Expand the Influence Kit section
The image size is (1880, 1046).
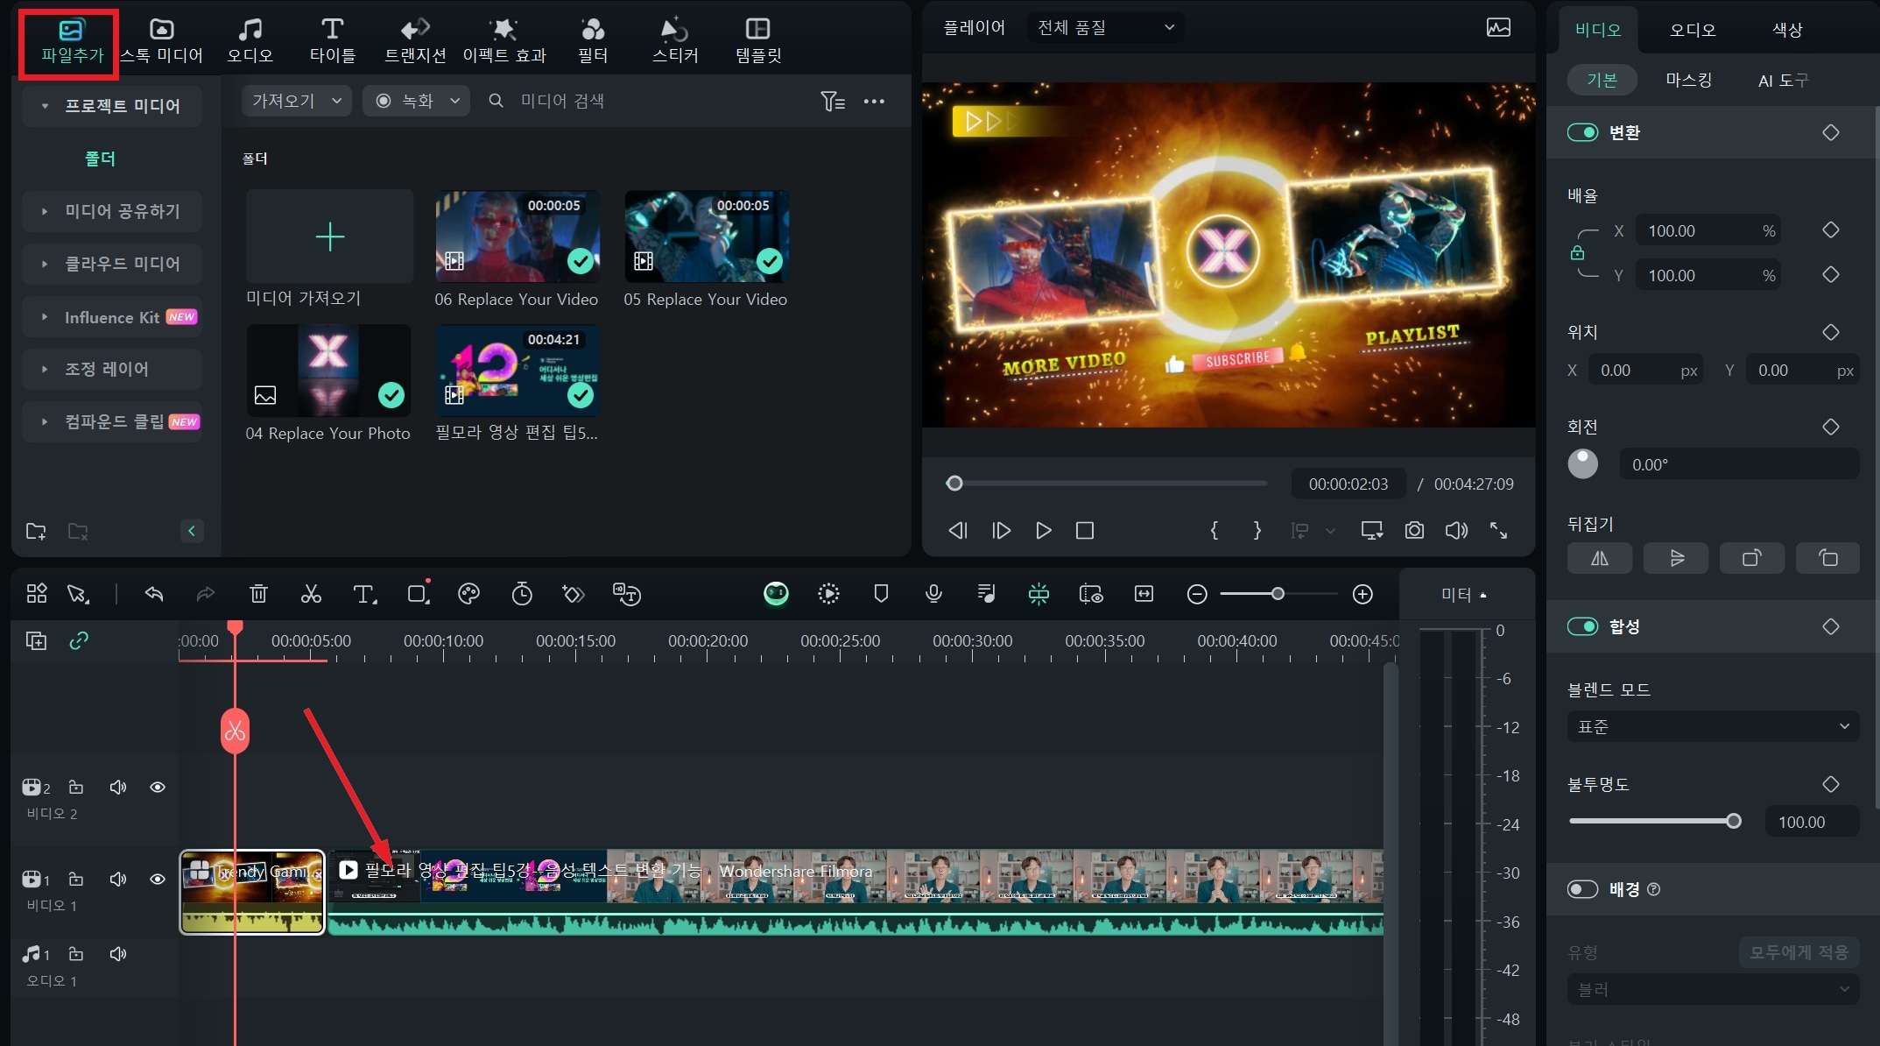tap(112, 317)
